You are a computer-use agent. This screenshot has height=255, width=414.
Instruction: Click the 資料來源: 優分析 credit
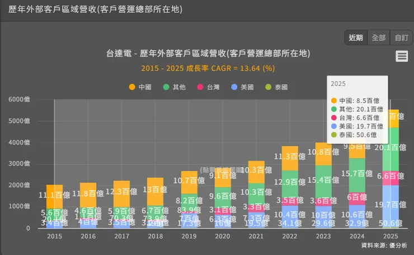384,245
